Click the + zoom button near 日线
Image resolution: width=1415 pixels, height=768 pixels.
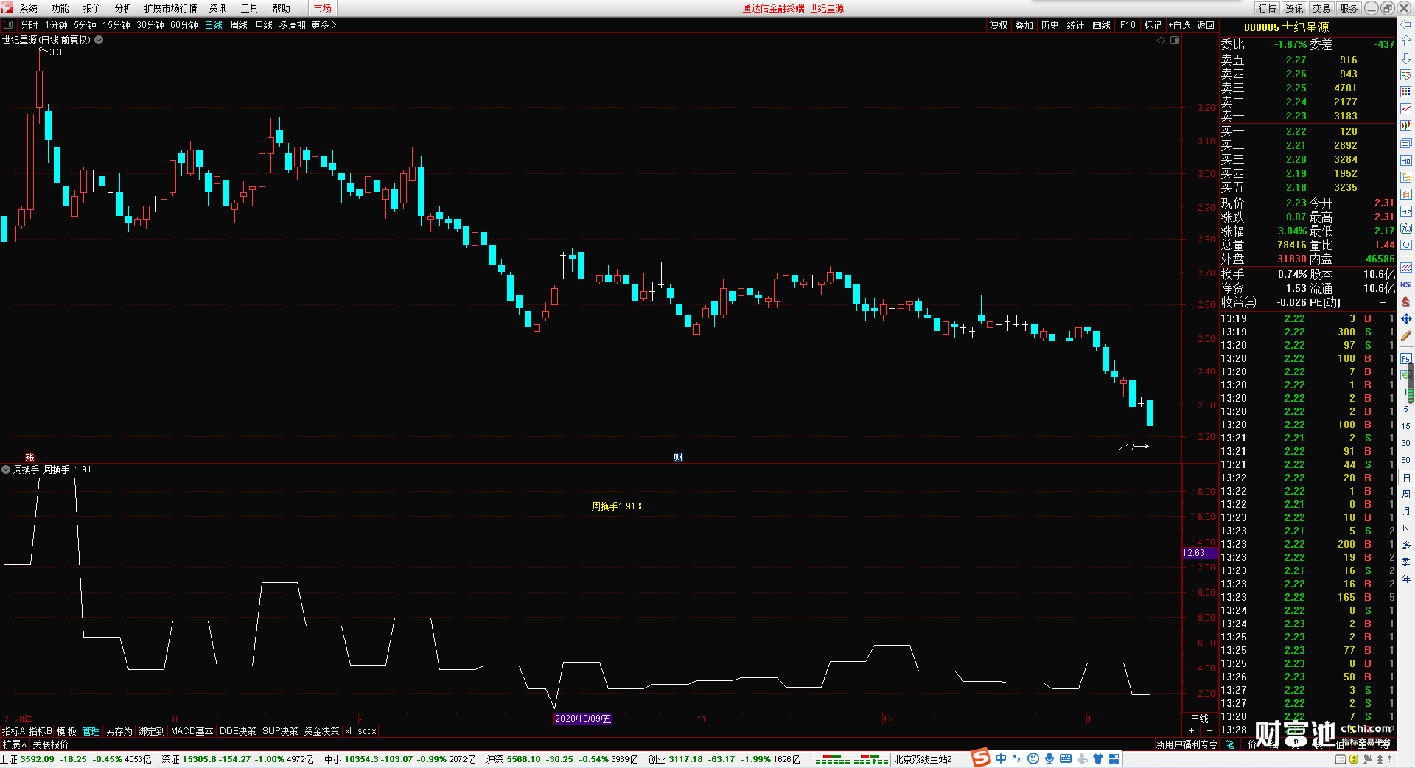coord(1191,730)
